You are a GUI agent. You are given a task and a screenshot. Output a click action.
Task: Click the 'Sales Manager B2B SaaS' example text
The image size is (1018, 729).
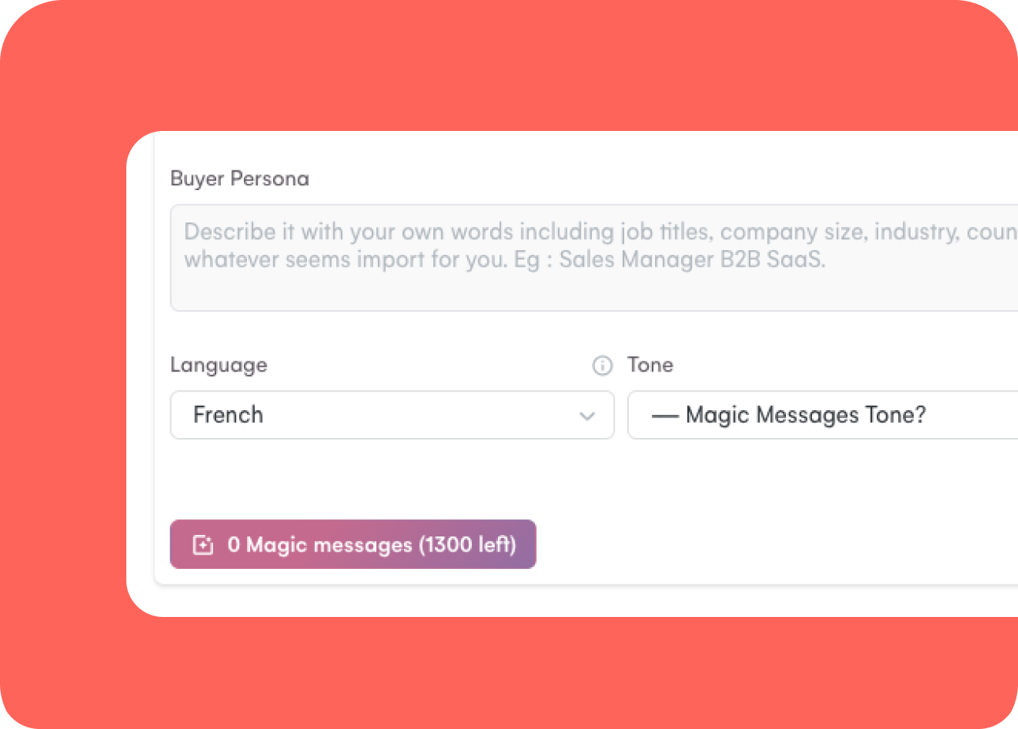[692, 261]
